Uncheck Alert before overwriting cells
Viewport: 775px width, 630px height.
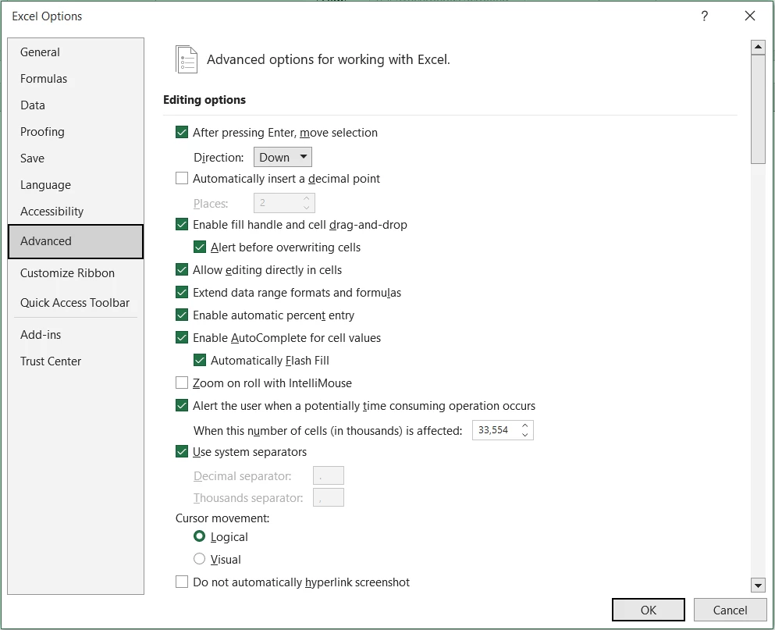coord(200,247)
